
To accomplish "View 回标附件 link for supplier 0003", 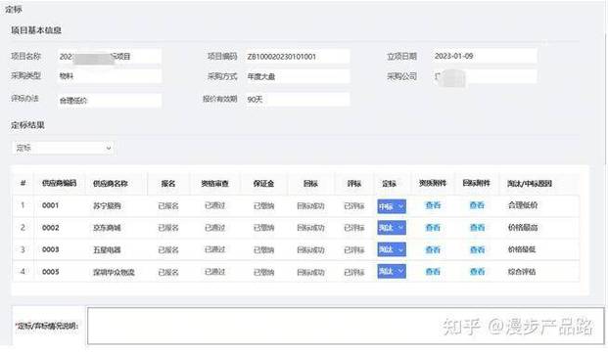I will tap(477, 250).
